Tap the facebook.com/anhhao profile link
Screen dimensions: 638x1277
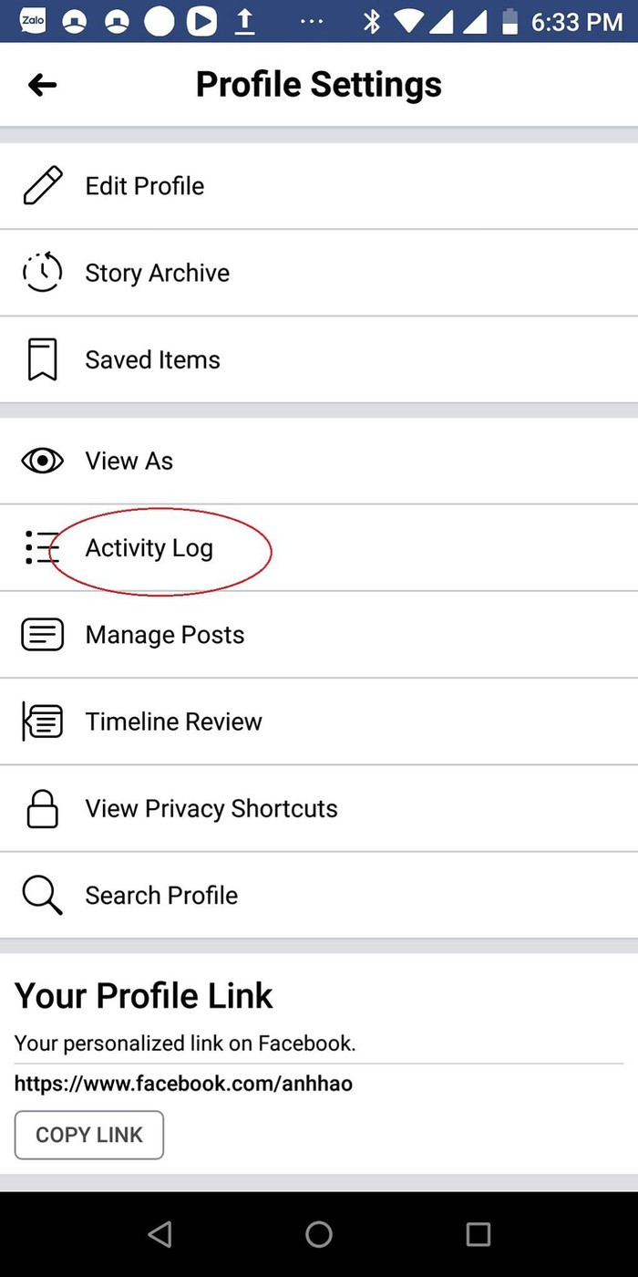(183, 1084)
